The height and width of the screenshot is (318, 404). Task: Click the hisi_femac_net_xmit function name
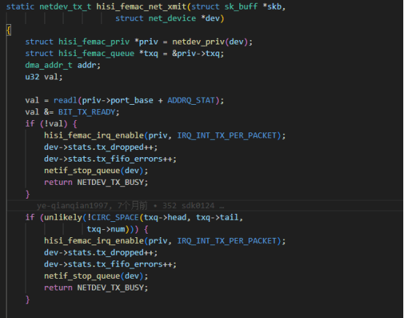tap(141, 7)
